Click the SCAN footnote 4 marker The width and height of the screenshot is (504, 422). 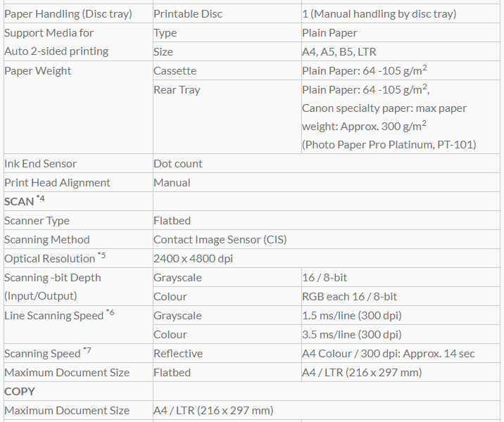[41, 199]
